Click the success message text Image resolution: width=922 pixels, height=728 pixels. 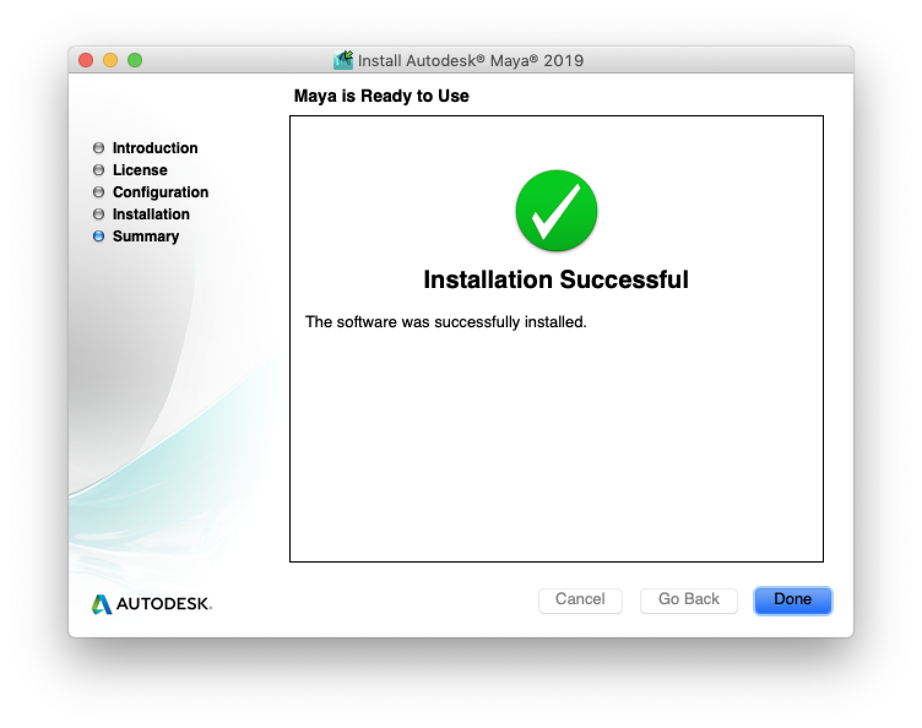pyautogui.click(x=446, y=321)
